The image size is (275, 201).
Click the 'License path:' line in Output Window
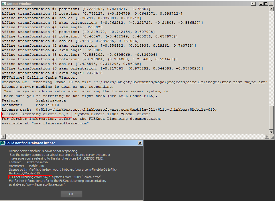(x=109, y=110)
